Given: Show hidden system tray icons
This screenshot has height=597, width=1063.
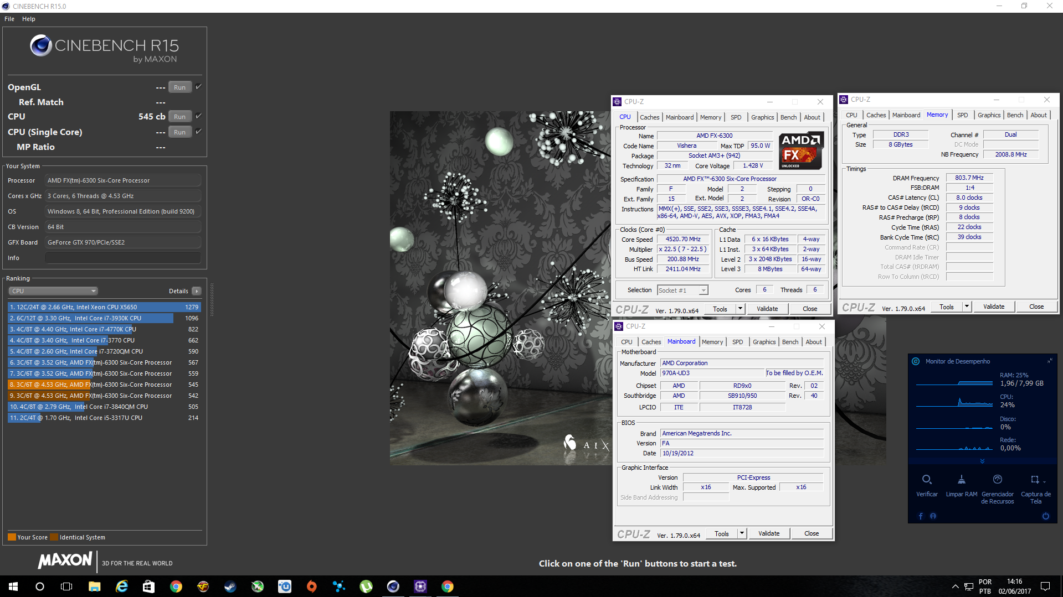Looking at the screenshot, I should point(955,586).
